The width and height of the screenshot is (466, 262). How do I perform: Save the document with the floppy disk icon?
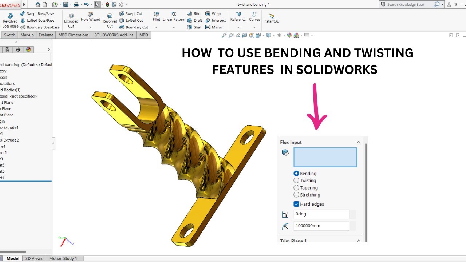point(66,4)
